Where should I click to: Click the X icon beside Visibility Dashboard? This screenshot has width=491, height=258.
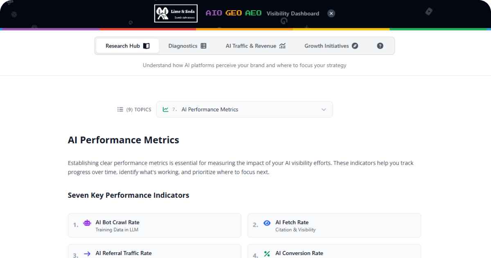point(331,13)
